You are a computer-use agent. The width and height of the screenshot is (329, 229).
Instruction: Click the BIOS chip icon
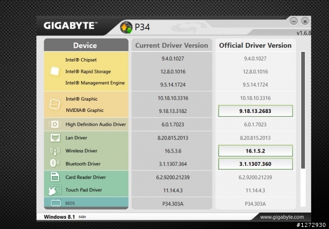(56, 203)
